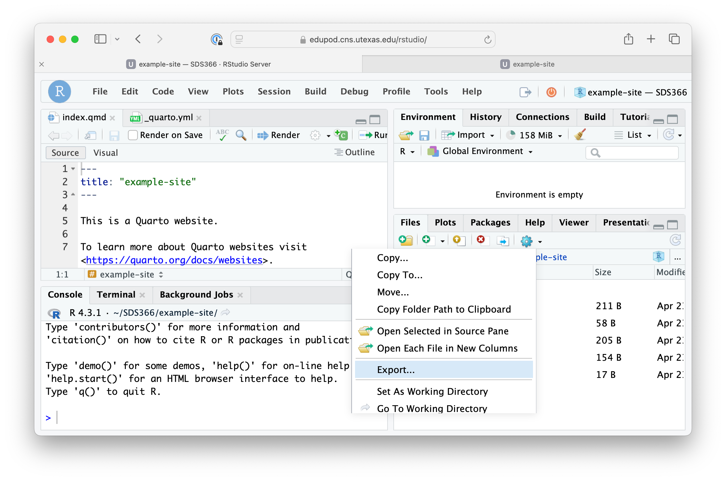Screen dimensions: 726x481
Task: Click the rename file icon
Action: tap(503, 241)
